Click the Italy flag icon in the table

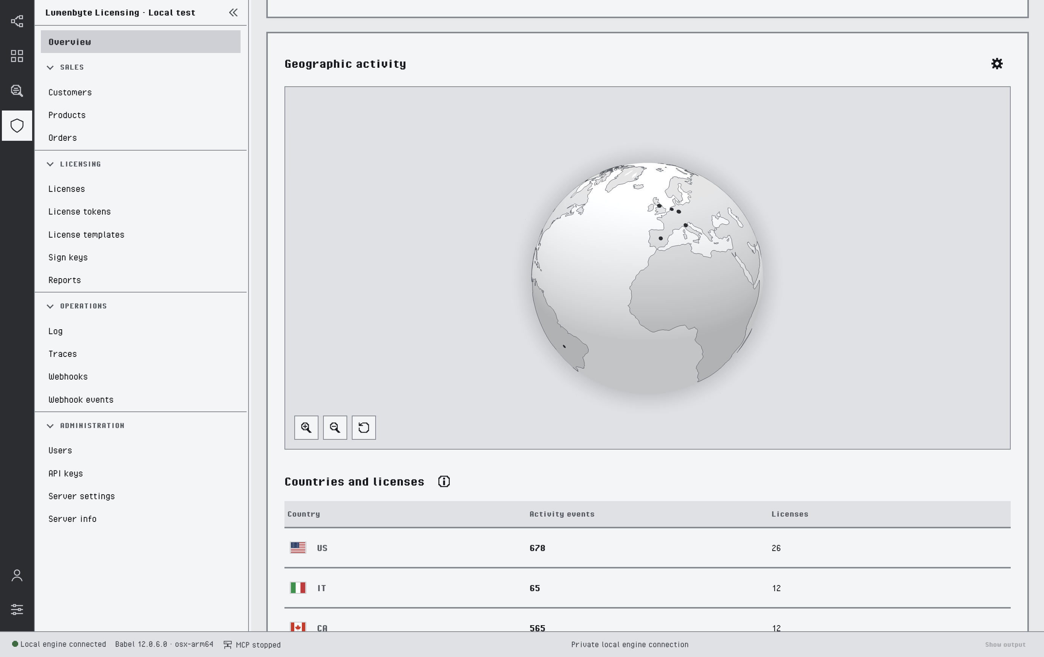[x=298, y=588]
